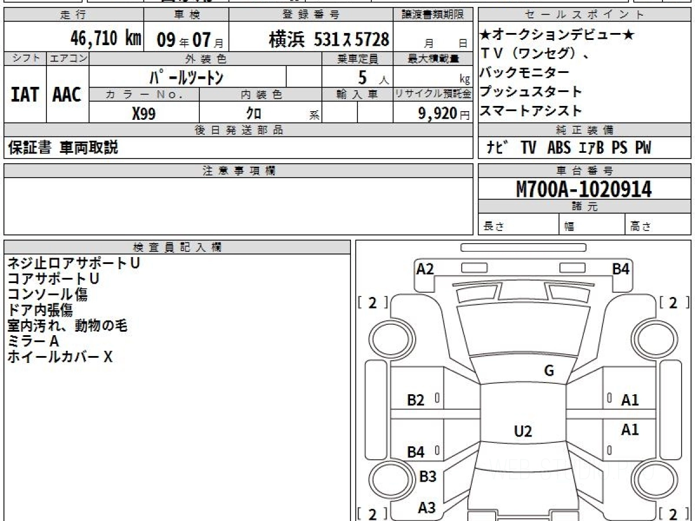The image size is (695, 521).
Task: Click the 外装色 header
Action: click(206, 58)
